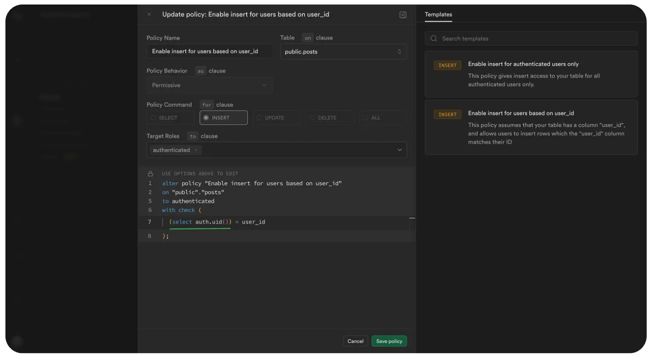Select the SELECT policy command

pos(170,118)
